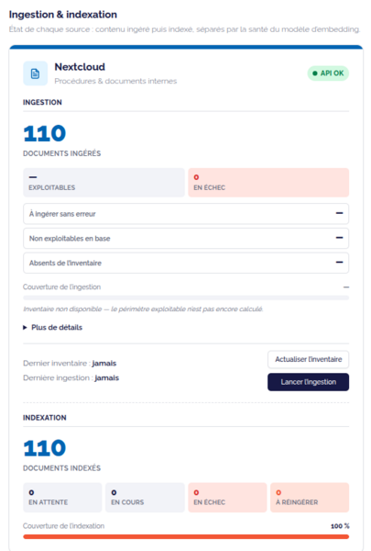Click the 110 documents ingérés counter
Viewport: 371px width, 551px height.
point(45,133)
